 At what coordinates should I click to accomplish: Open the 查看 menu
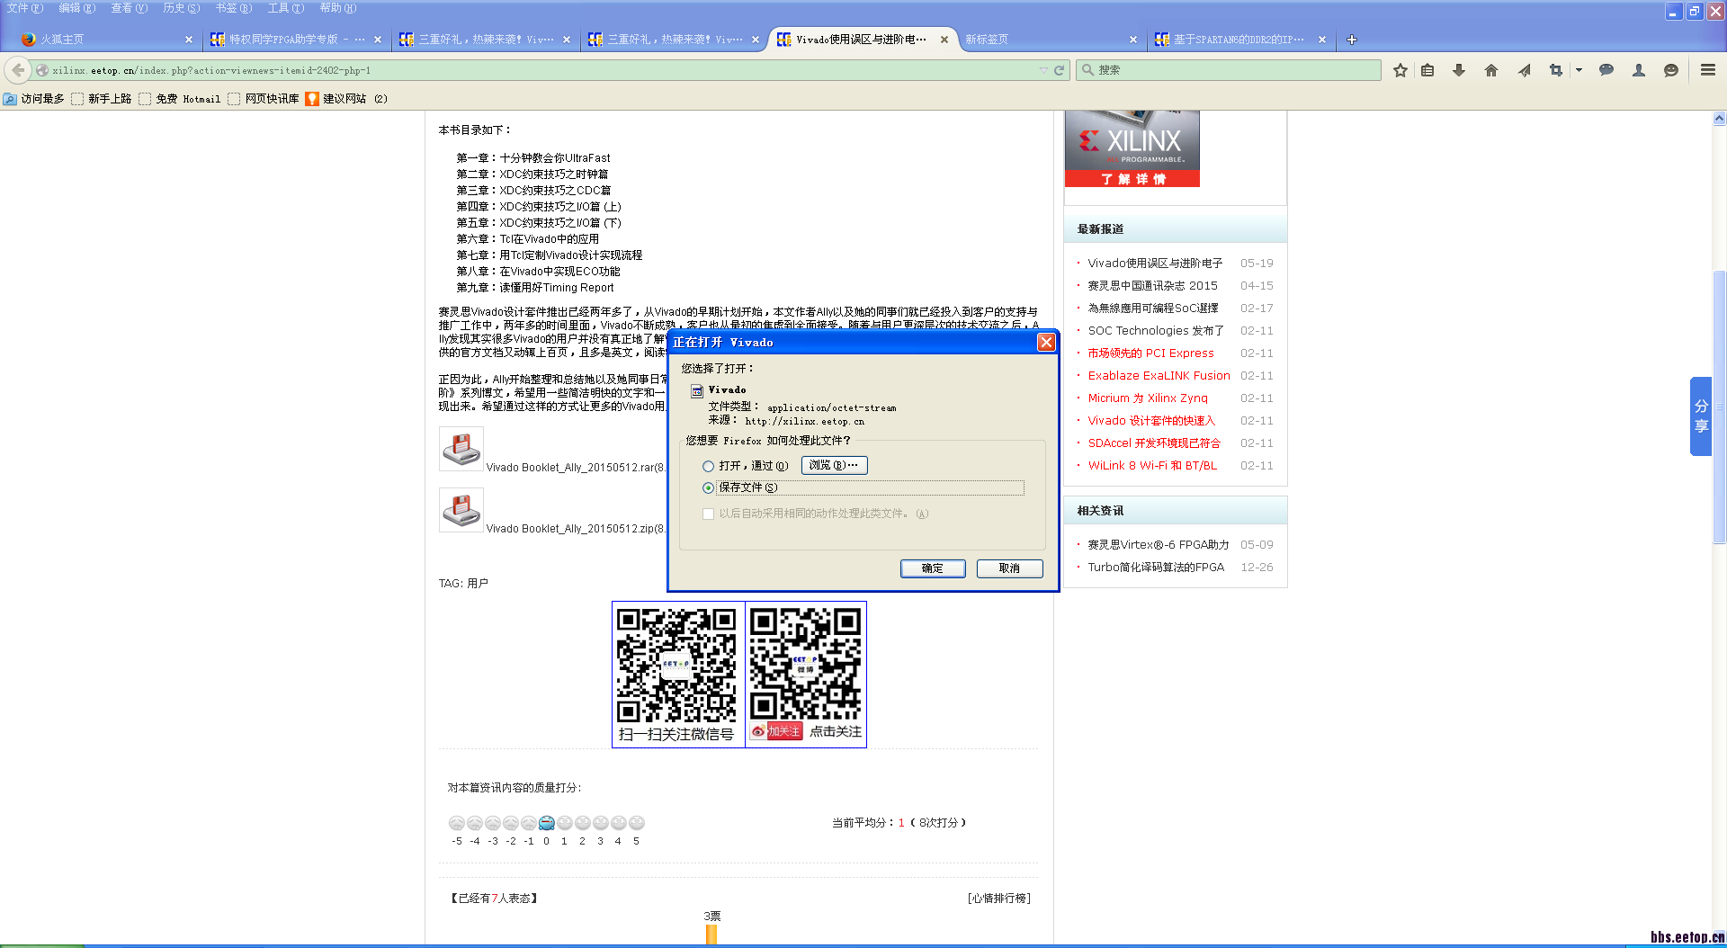coord(129,8)
